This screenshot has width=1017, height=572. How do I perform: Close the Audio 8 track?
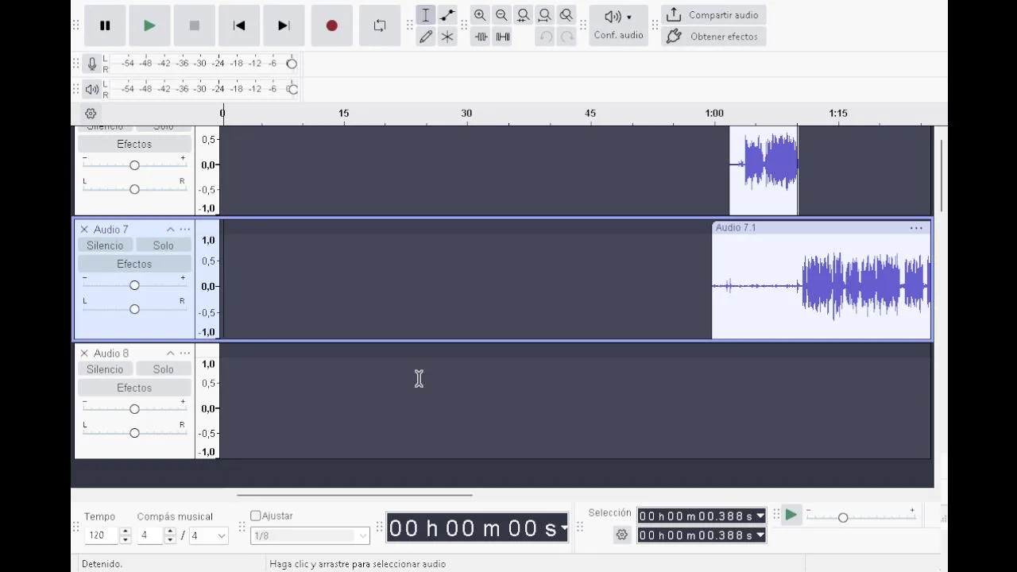(84, 354)
